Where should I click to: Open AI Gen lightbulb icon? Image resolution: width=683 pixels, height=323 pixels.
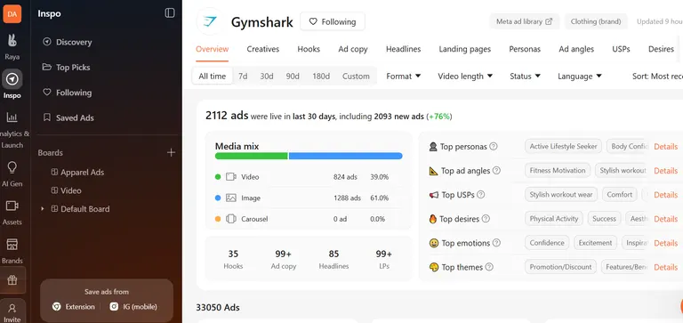click(x=12, y=167)
